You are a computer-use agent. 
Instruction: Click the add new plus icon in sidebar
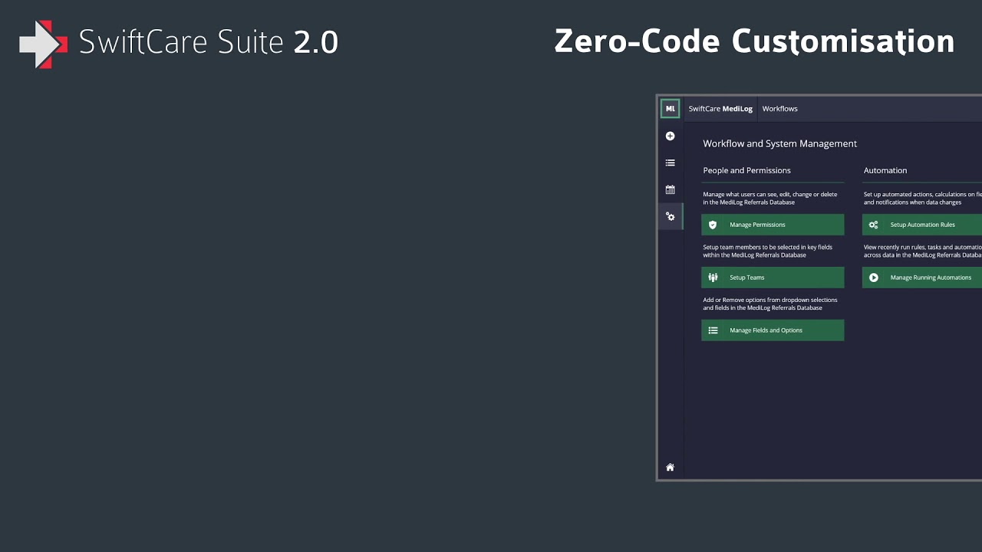coord(670,136)
